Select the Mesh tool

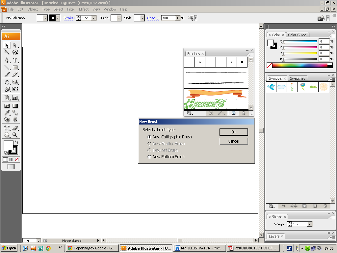(7, 106)
